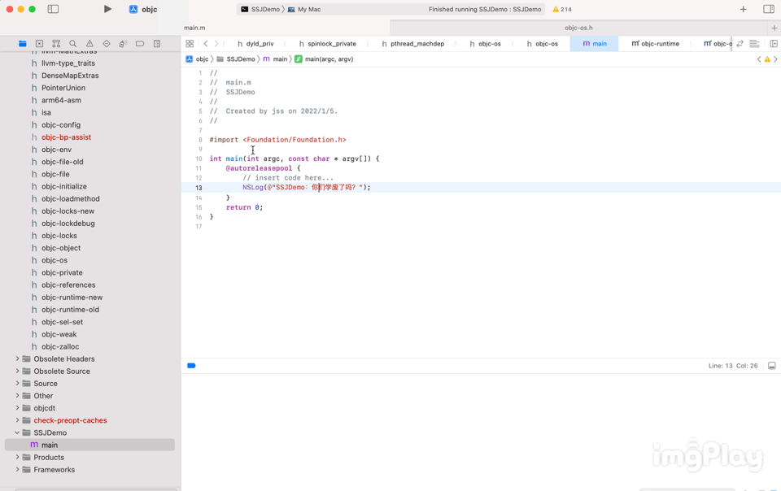Click line 13 in the gutter
The height and width of the screenshot is (491, 781).
point(199,188)
